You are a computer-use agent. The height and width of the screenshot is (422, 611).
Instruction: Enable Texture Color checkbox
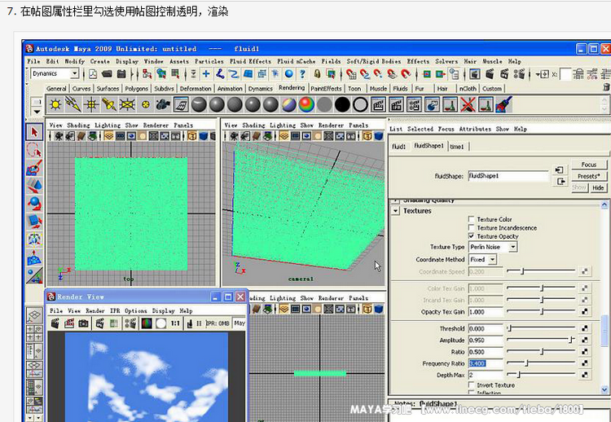click(x=472, y=219)
